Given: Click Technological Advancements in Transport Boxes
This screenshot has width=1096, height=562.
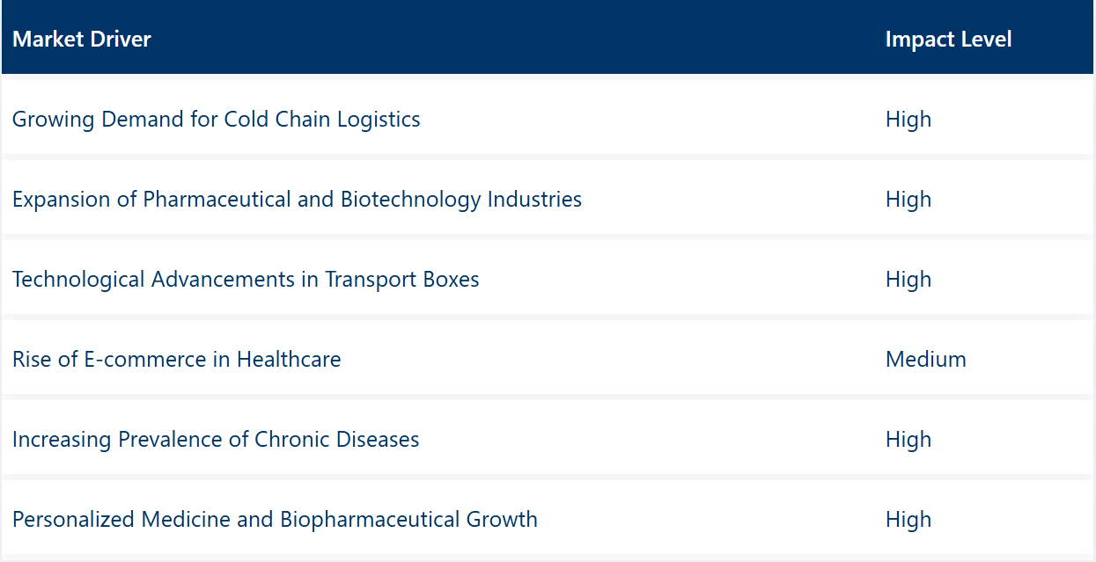Looking at the screenshot, I should click(x=246, y=280).
